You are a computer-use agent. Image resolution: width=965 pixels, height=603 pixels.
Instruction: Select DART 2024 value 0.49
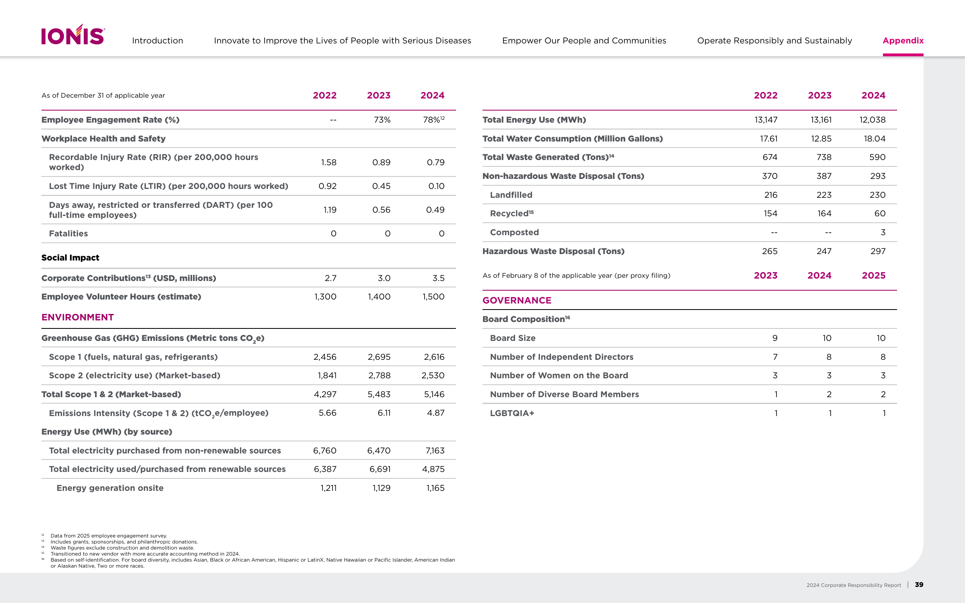pos(435,210)
